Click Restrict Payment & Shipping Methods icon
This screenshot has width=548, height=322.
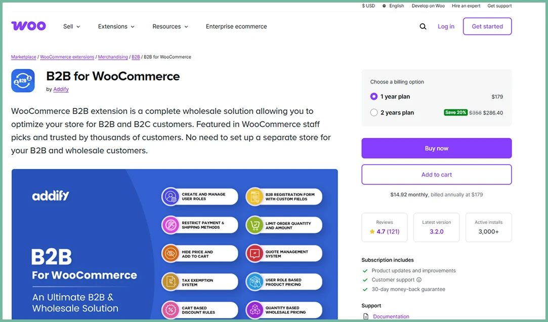tap(171, 225)
